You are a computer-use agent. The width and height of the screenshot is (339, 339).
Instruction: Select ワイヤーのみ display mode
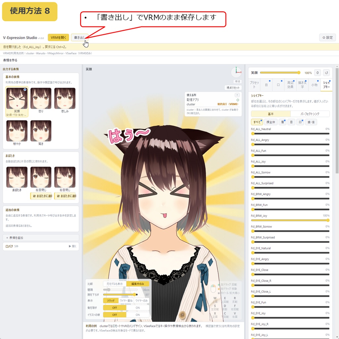[142, 301]
